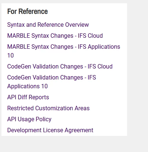This screenshot has width=148, height=152.
Task: Read the policy on API usage
Action: tap(29, 119)
